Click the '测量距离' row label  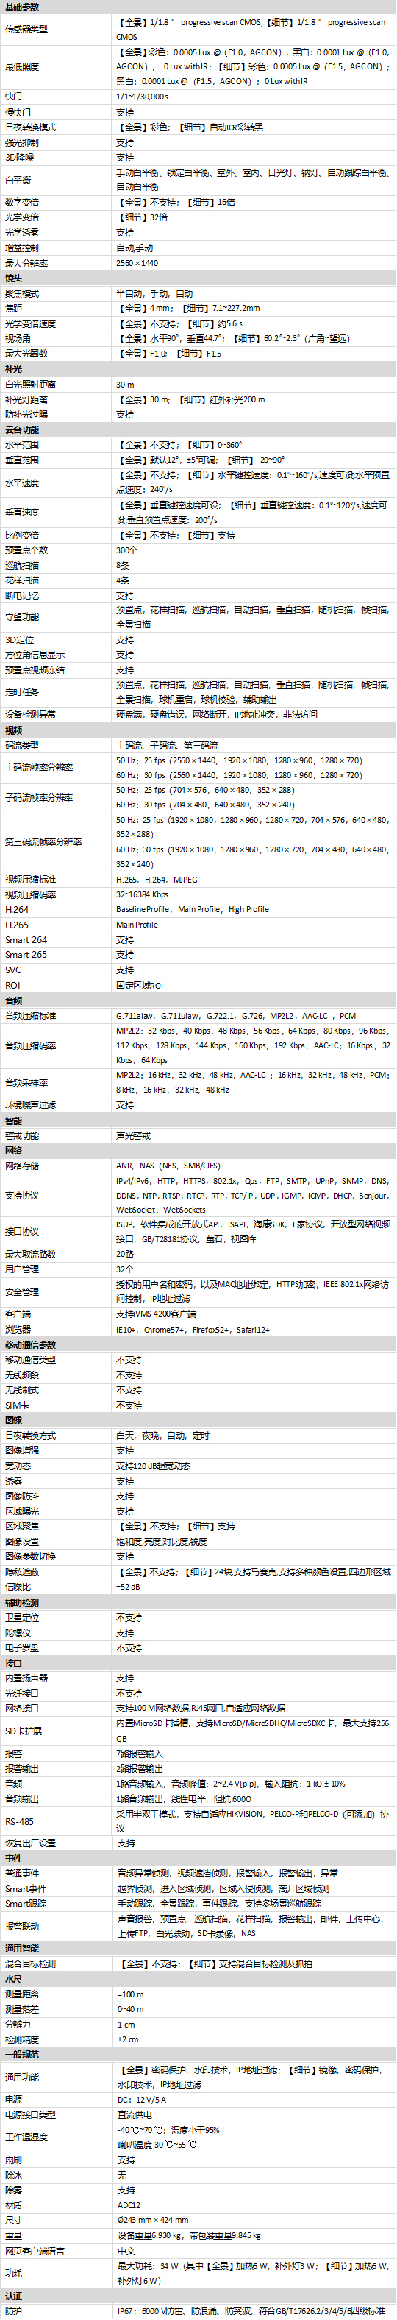click(23, 1995)
